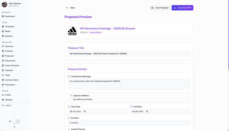Collapse sidebar with the left arrow
The width and height of the screenshot is (229, 131).
click(15, 127)
